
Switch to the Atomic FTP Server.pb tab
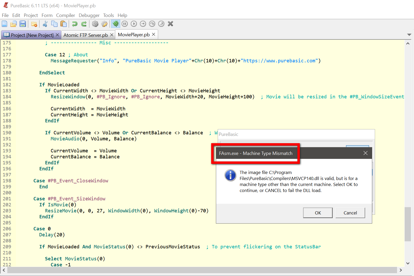tap(85, 35)
